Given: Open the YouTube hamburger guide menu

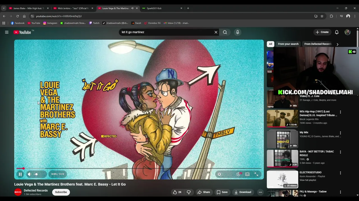Looking at the screenshot, I should 7,32.
